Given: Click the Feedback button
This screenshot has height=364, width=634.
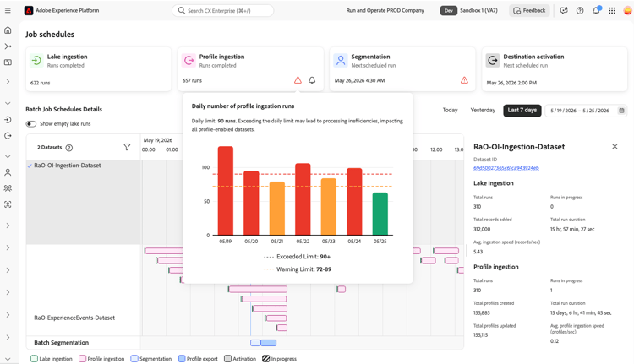Looking at the screenshot, I should tap(529, 10).
